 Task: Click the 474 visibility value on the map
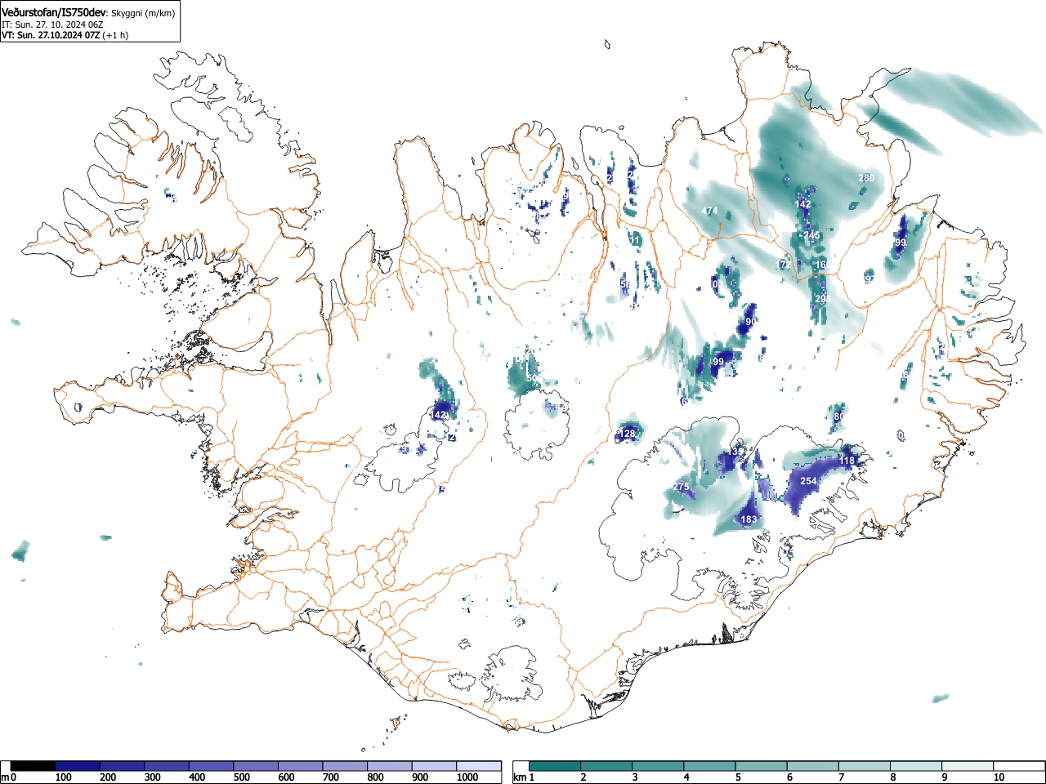point(709,211)
